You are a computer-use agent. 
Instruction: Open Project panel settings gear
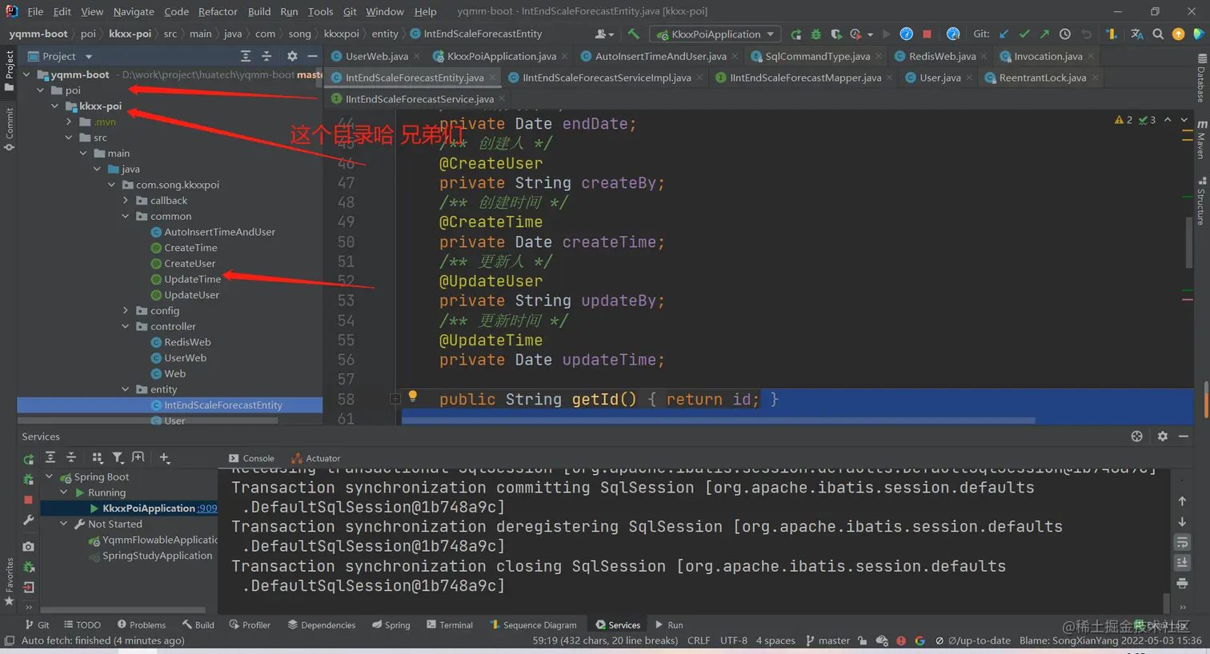292,56
